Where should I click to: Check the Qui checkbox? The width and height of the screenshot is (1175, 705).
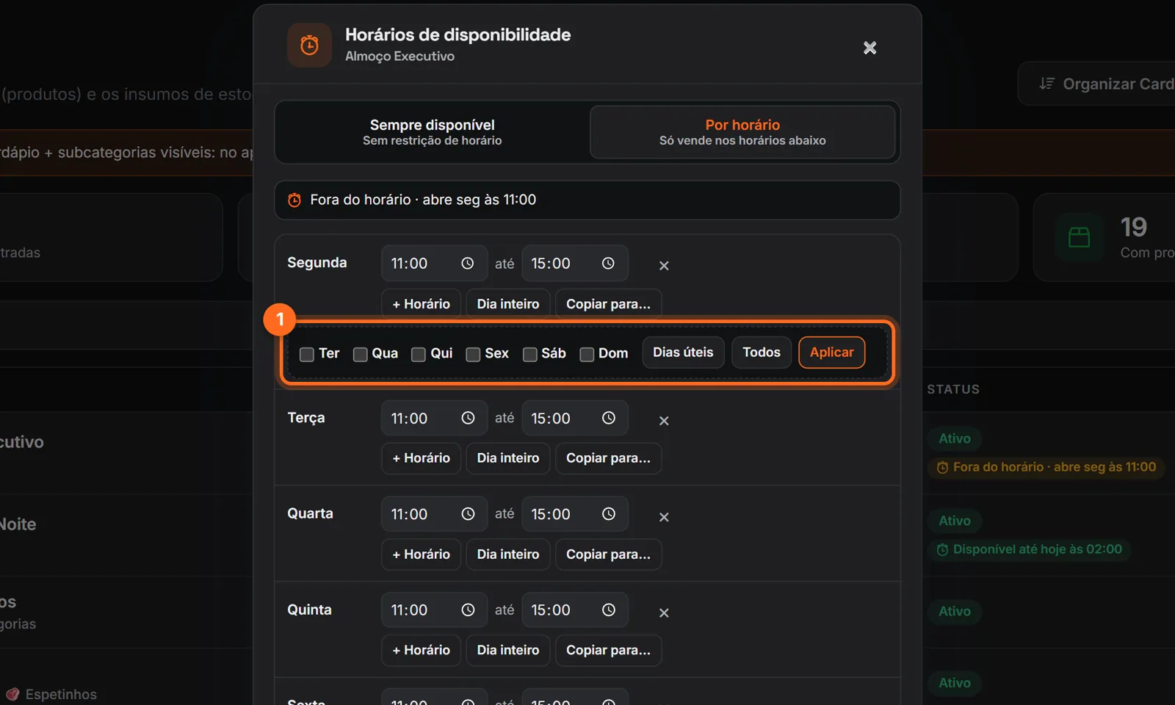point(418,354)
